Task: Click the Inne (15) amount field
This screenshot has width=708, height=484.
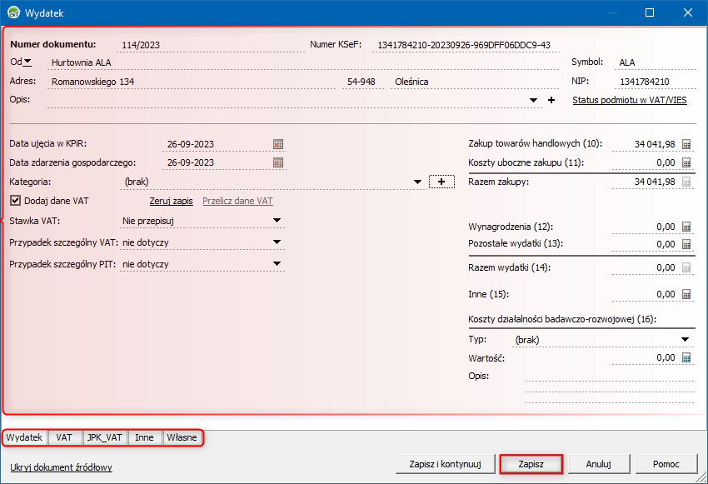Action: (646, 294)
